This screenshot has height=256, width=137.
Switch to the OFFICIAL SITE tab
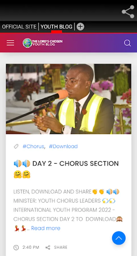click(x=19, y=27)
